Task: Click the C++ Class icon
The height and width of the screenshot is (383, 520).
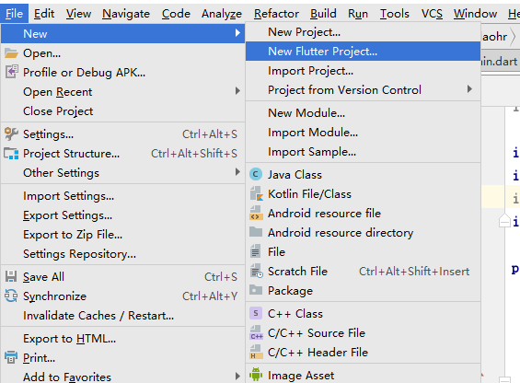Action: 256,313
